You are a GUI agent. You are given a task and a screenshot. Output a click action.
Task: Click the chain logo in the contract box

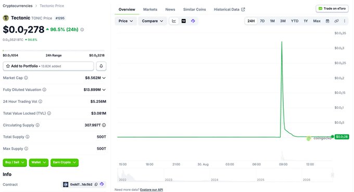(66, 184)
